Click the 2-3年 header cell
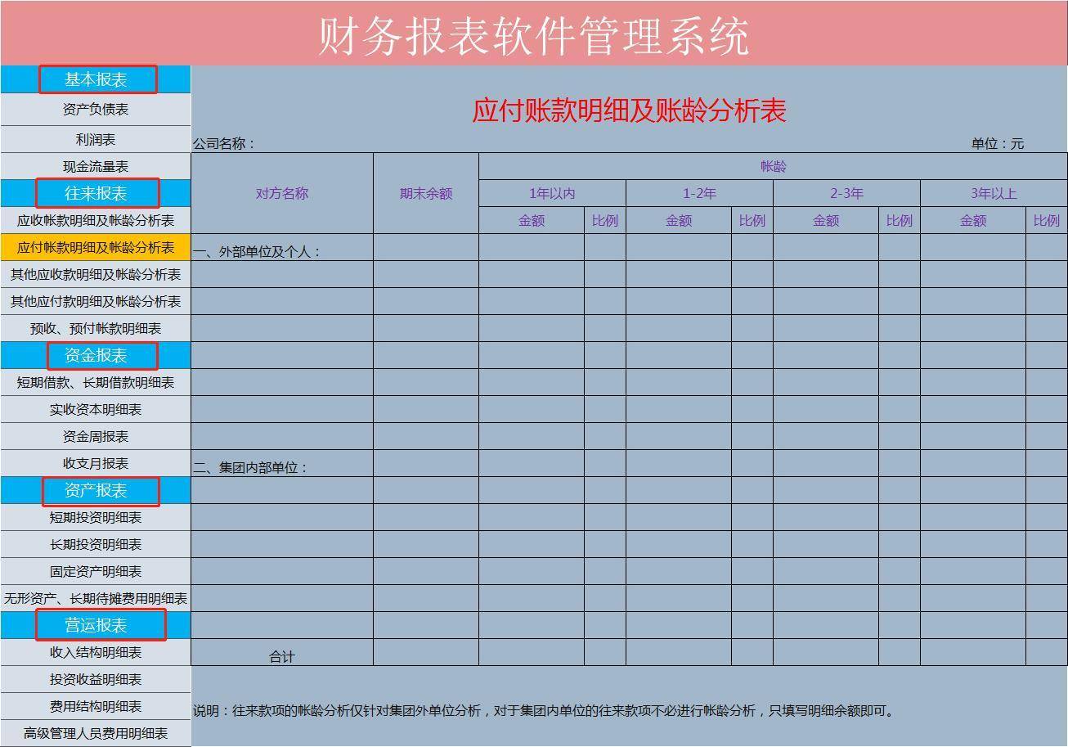The height and width of the screenshot is (747, 1068). click(846, 193)
